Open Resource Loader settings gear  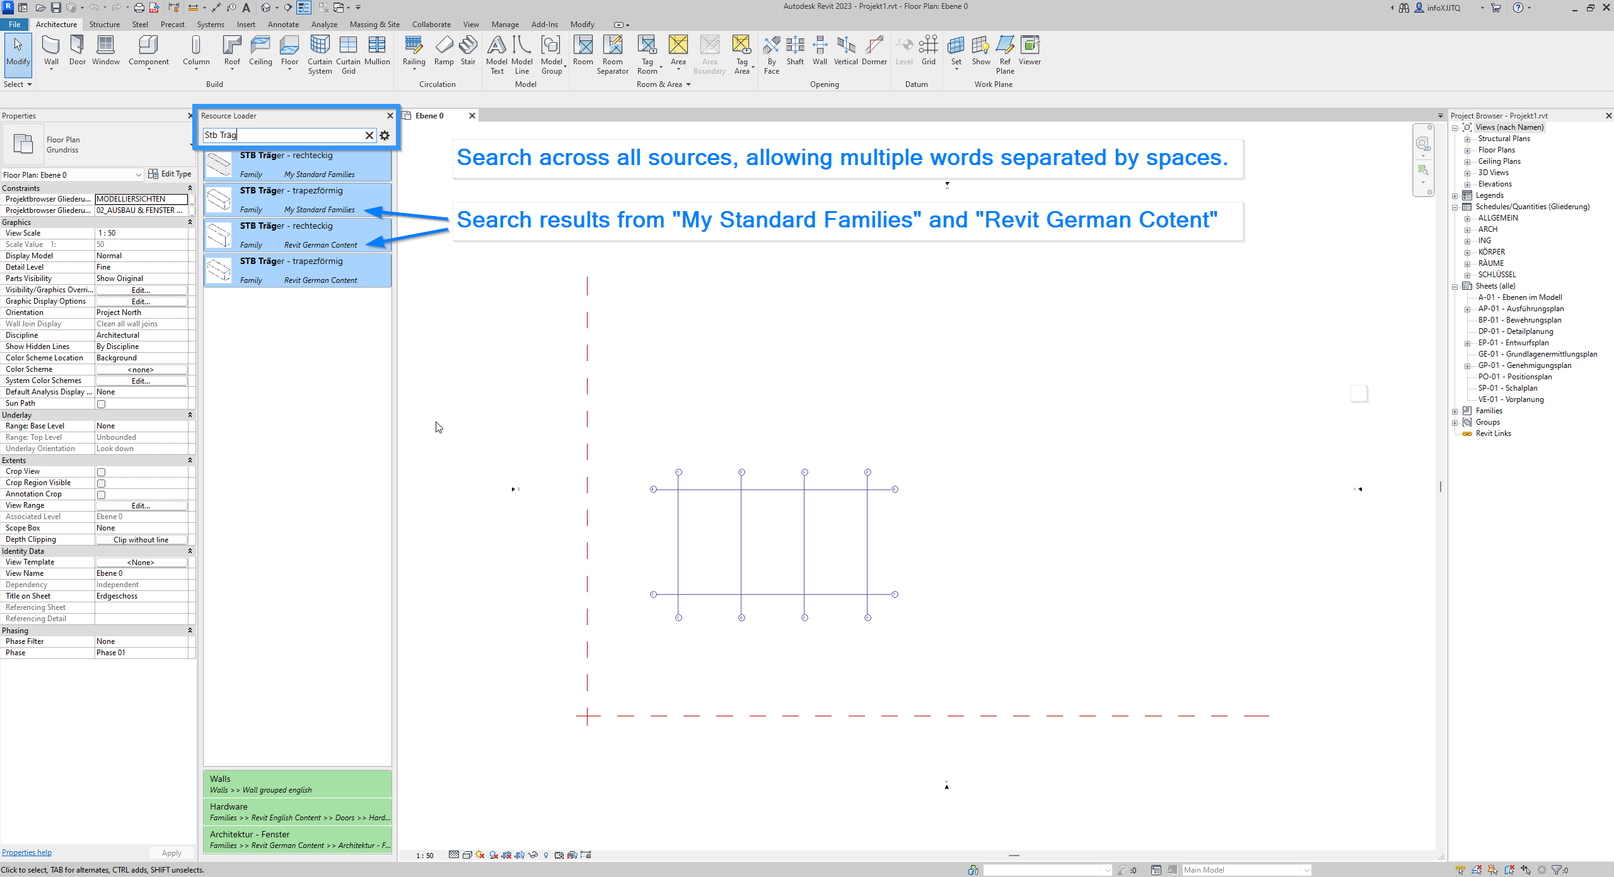385,135
